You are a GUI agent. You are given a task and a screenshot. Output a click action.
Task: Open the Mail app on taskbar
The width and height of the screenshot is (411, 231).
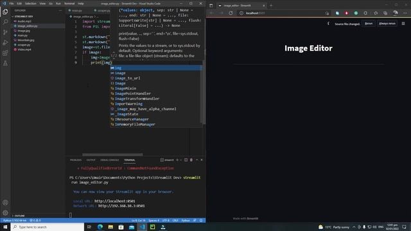click(x=132, y=227)
